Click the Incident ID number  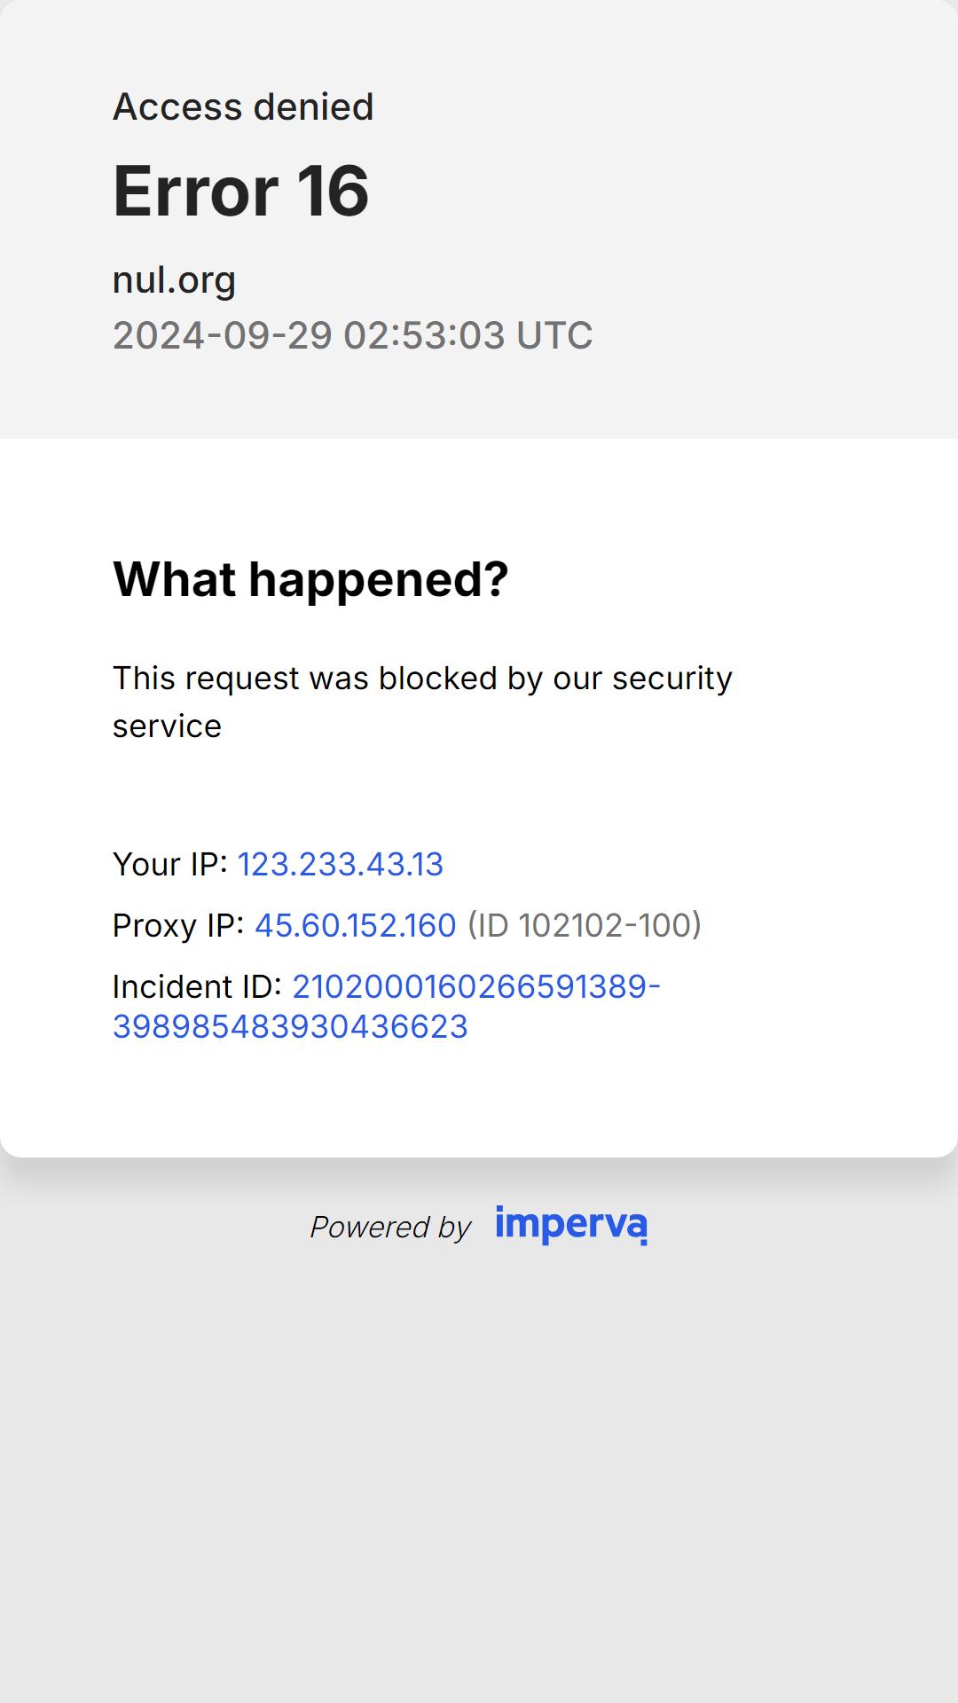coord(387,1007)
